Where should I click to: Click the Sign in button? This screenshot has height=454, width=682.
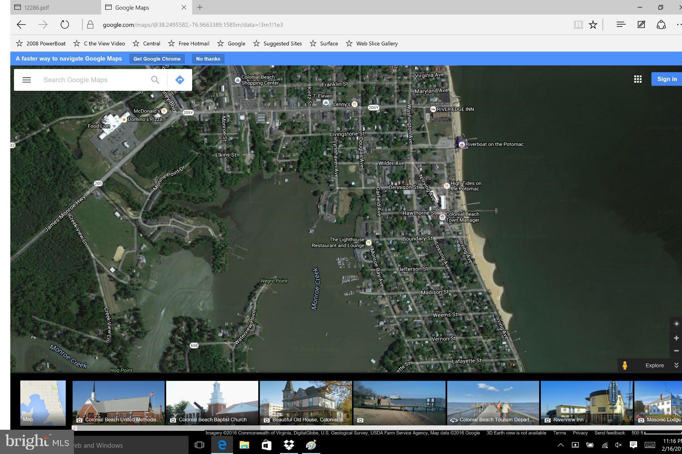click(x=667, y=79)
